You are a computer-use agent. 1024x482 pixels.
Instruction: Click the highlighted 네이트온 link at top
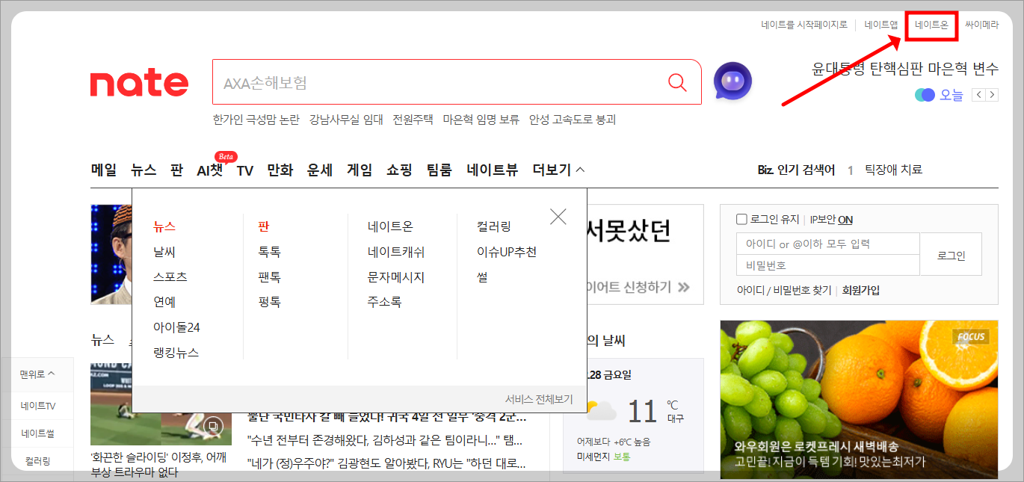[931, 23]
